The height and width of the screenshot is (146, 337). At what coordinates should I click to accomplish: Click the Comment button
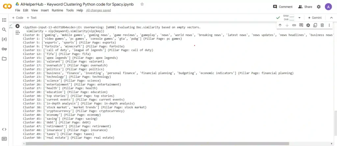tap(283, 7)
